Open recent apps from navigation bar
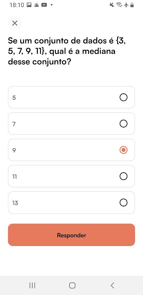 [x=32, y=285]
